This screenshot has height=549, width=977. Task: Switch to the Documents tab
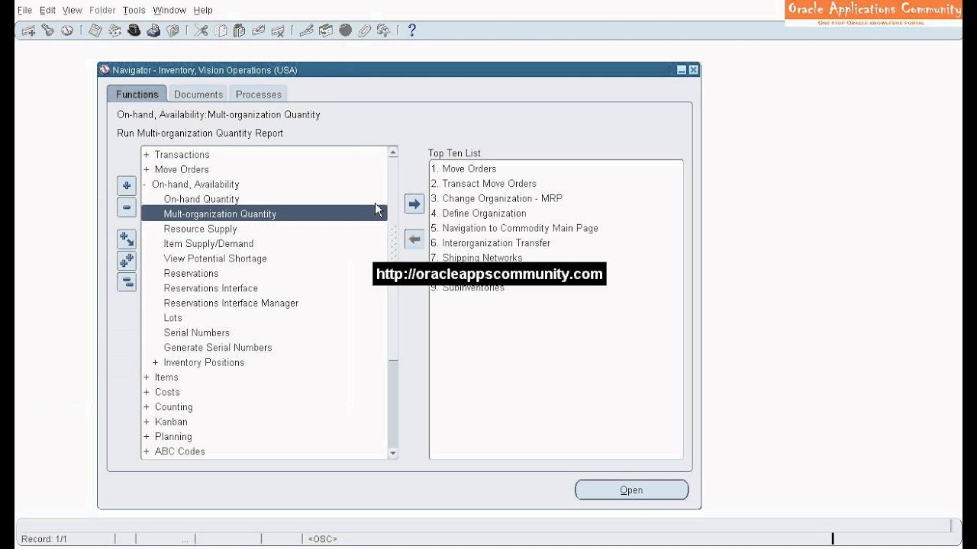(198, 95)
